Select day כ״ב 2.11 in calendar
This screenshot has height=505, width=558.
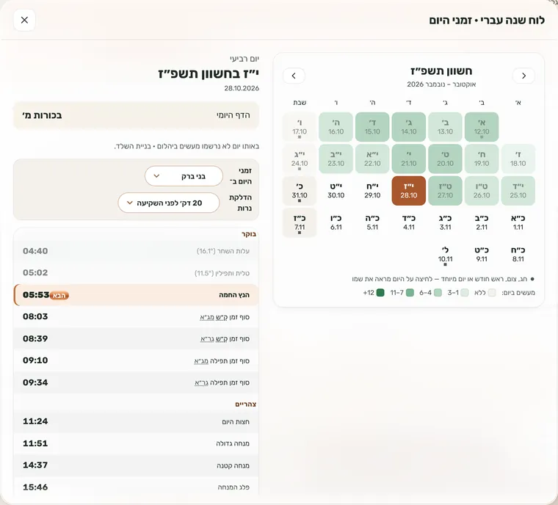482,222
